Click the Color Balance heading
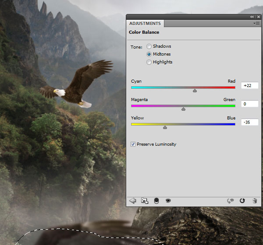The width and height of the screenshot is (263, 245). coord(144,32)
